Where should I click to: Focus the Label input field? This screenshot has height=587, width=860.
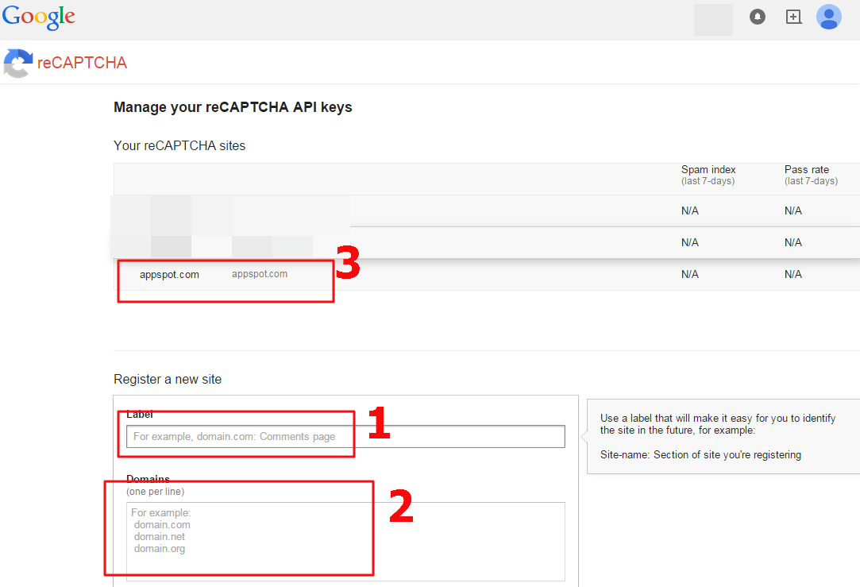[345, 437]
